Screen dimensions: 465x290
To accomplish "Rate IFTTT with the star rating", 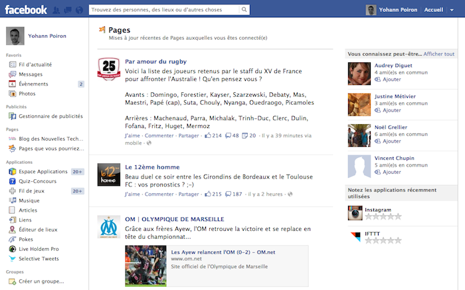I will click(383, 240).
